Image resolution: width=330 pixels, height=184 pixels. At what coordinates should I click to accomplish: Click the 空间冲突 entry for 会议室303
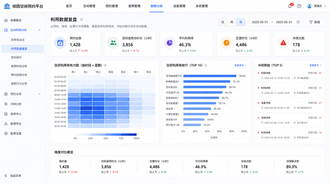290,120
